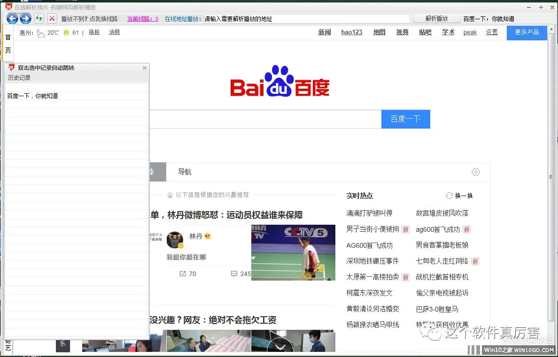
Task: Click the 当前线路：3 link
Action: [143, 19]
